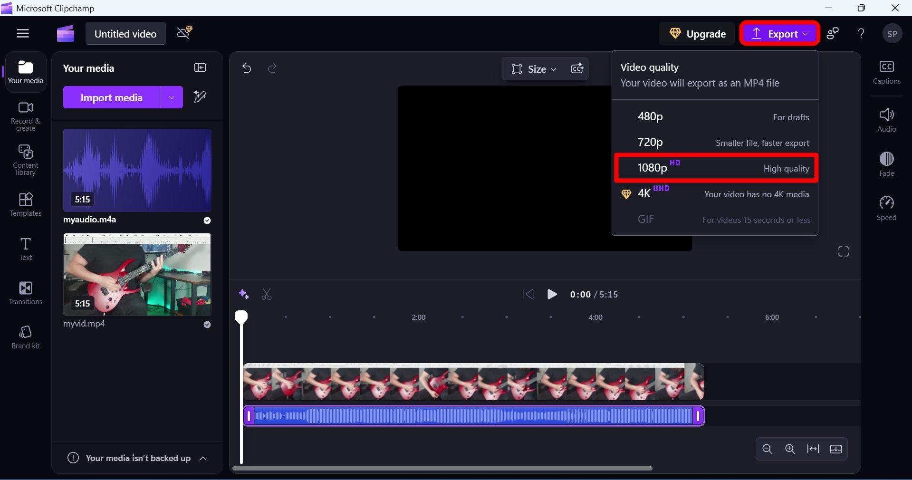Viewport: 912px width, 480px height.
Task: Click the split scissors tool
Action: [x=267, y=295]
